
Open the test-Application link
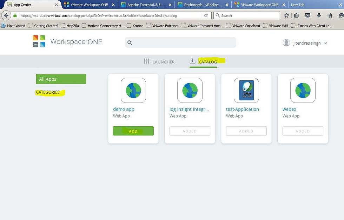coord(243,109)
